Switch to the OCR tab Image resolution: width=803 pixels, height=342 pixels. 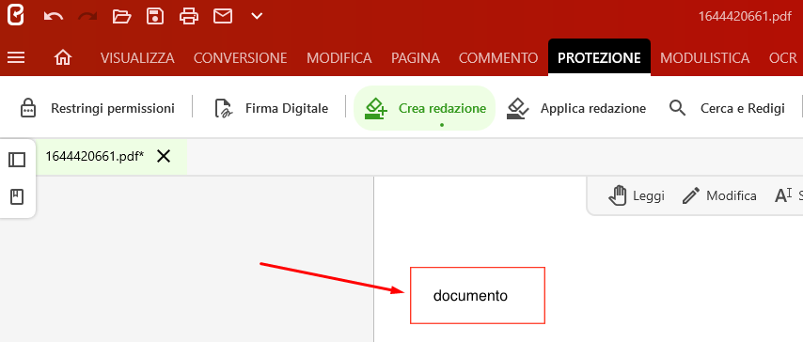click(x=783, y=58)
